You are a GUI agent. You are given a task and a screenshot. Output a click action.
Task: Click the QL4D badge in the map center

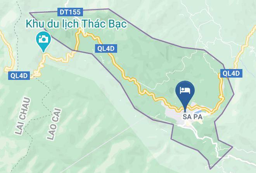(106, 48)
